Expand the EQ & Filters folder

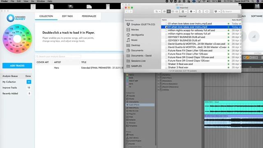pyautogui.click(x=158, y=78)
